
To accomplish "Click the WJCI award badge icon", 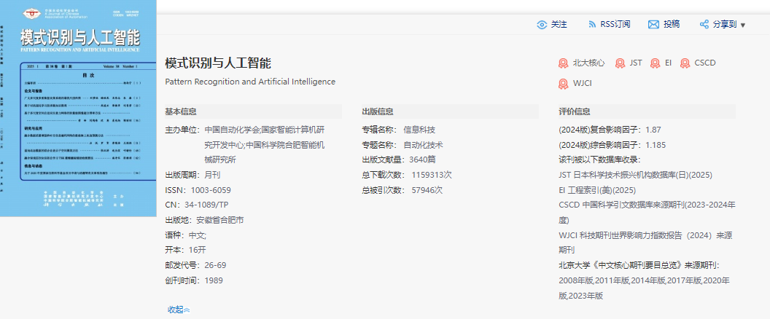I will click(x=563, y=84).
